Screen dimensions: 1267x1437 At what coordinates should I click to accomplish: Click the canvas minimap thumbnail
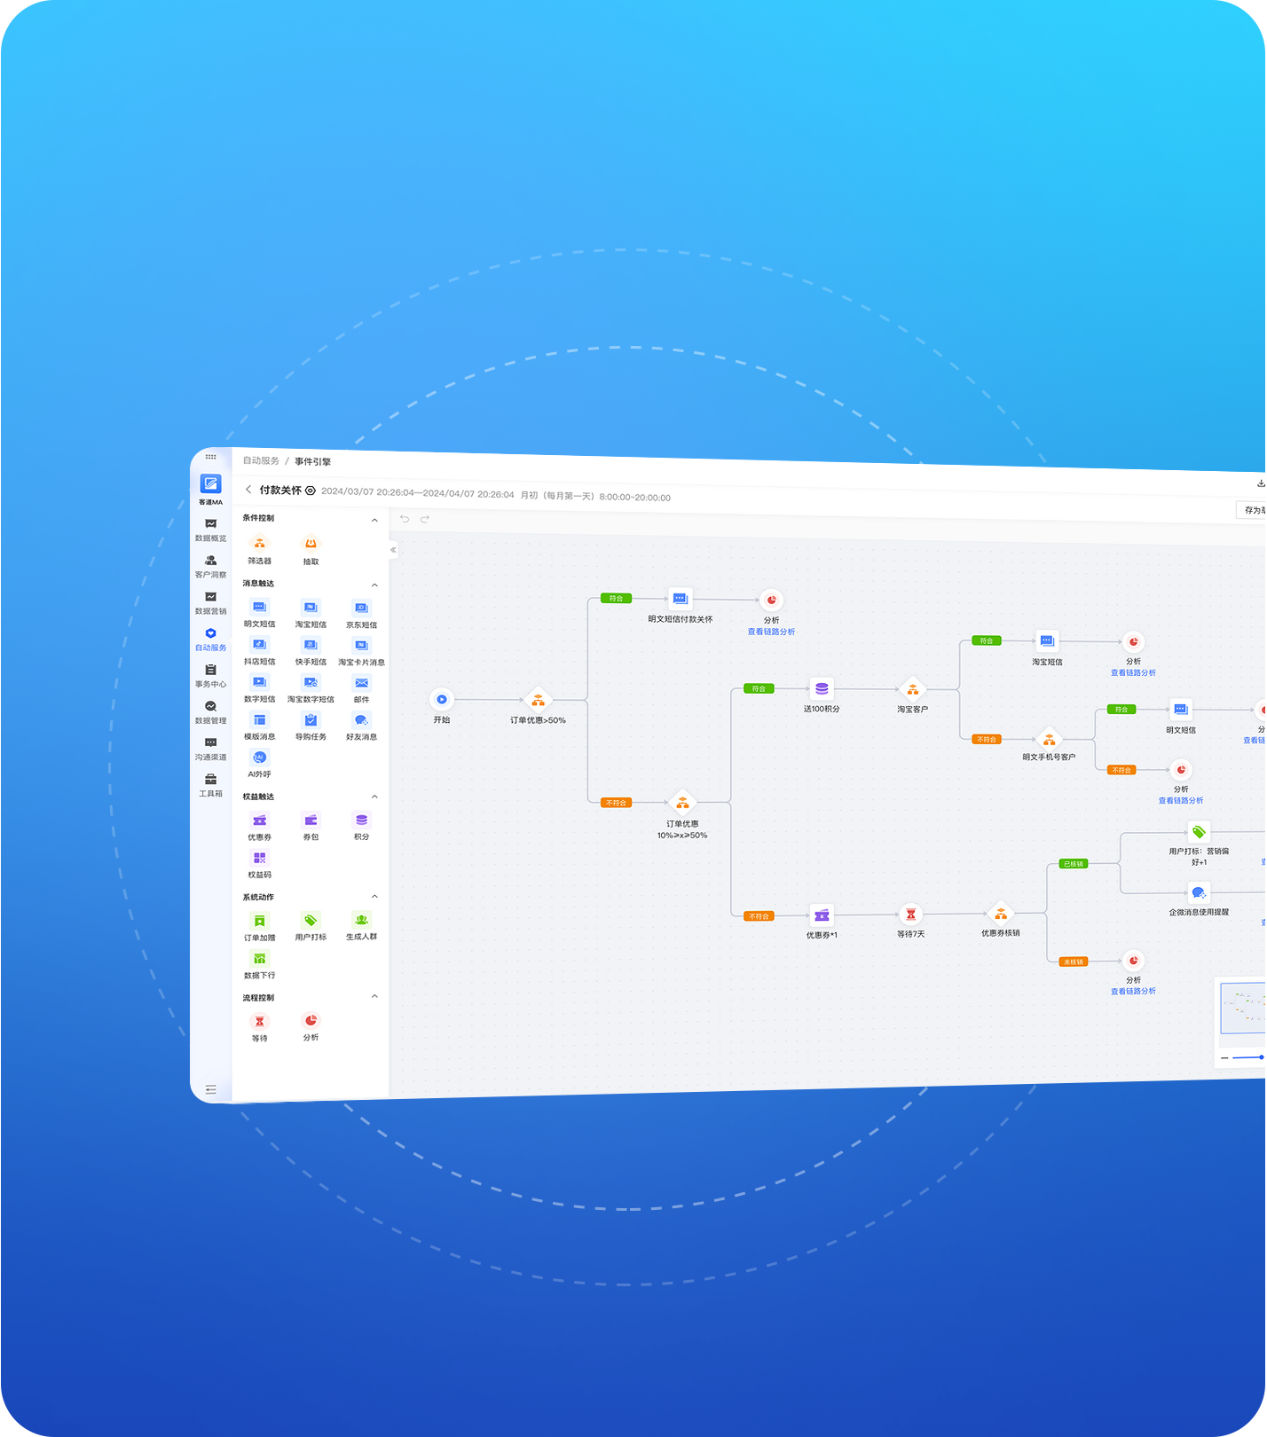tap(1243, 1009)
